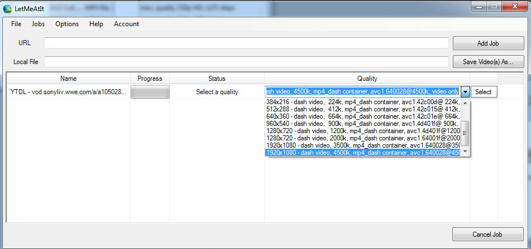Click the job's progress bar
This screenshot has width=531, height=249.
[x=150, y=92]
